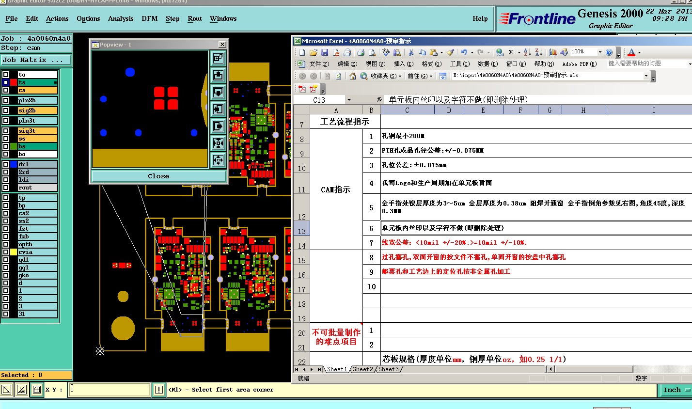Click the X Y coordinate input field
692x409 pixels.
coord(109,390)
